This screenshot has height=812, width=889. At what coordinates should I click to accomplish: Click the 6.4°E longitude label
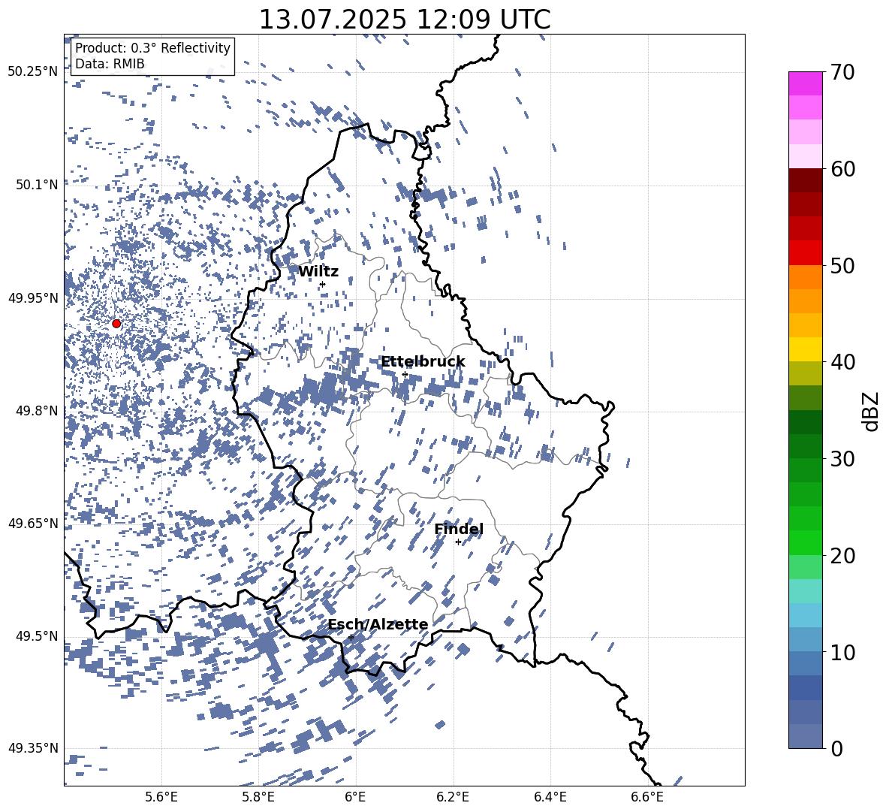550,797
